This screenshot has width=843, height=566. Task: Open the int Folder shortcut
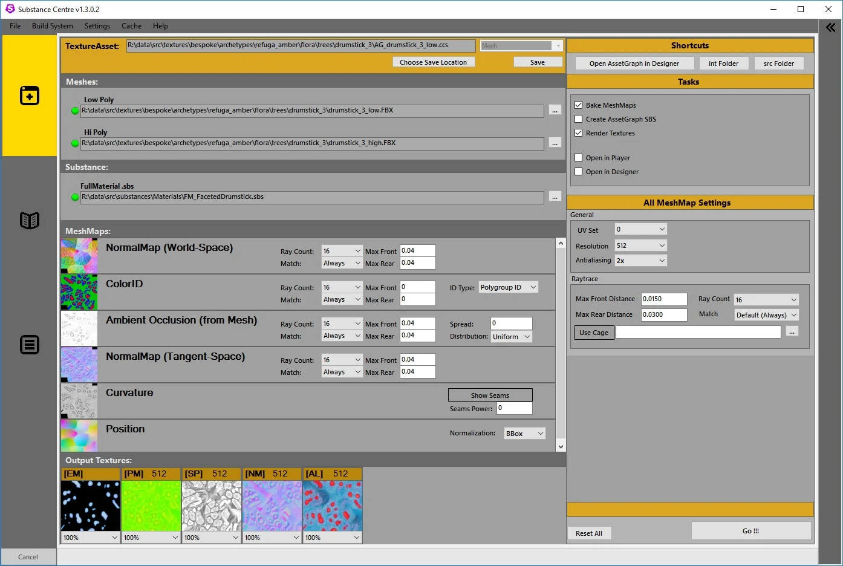coord(723,63)
